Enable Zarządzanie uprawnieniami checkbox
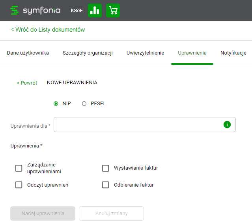252x221 pixels. click(x=19, y=168)
